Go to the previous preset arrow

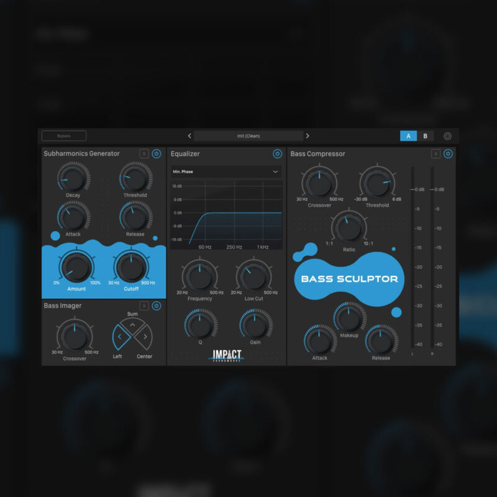click(x=189, y=135)
